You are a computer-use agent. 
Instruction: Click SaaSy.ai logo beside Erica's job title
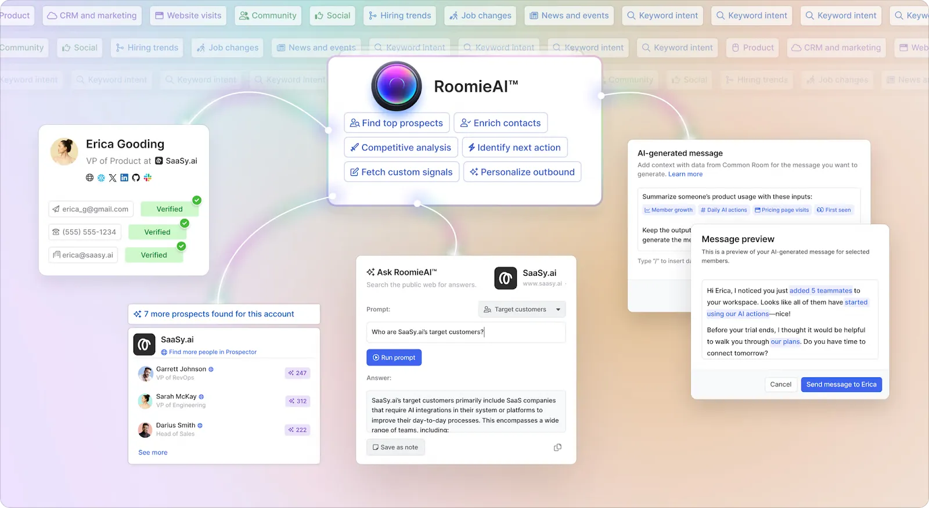click(x=159, y=161)
